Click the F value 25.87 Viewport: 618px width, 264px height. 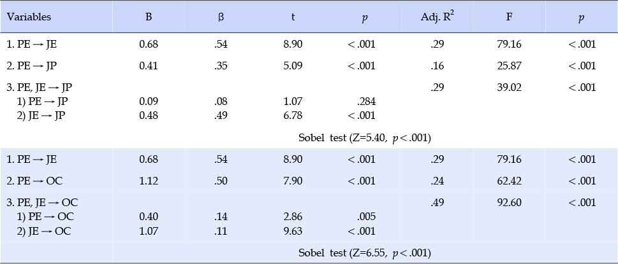point(509,66)
